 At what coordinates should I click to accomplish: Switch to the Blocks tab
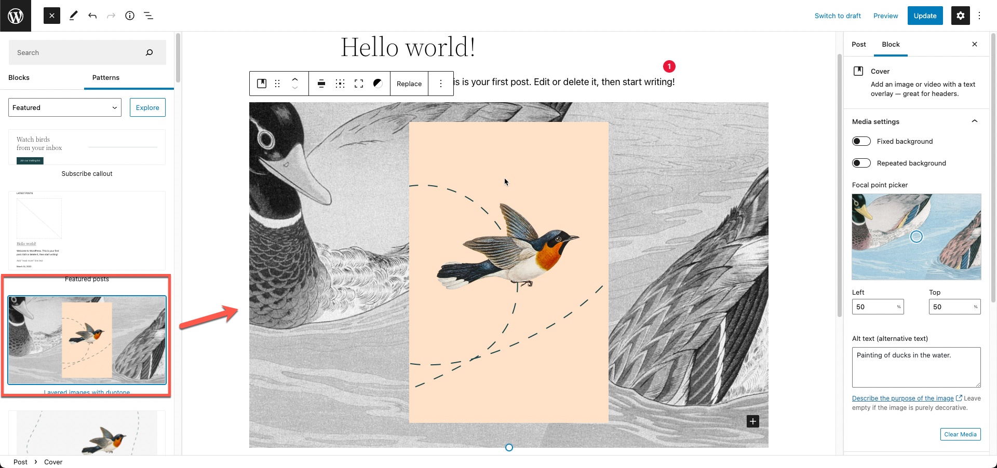(x=19, y=77)
